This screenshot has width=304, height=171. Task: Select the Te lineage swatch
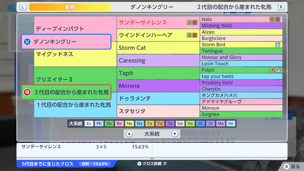pos(170,123)
